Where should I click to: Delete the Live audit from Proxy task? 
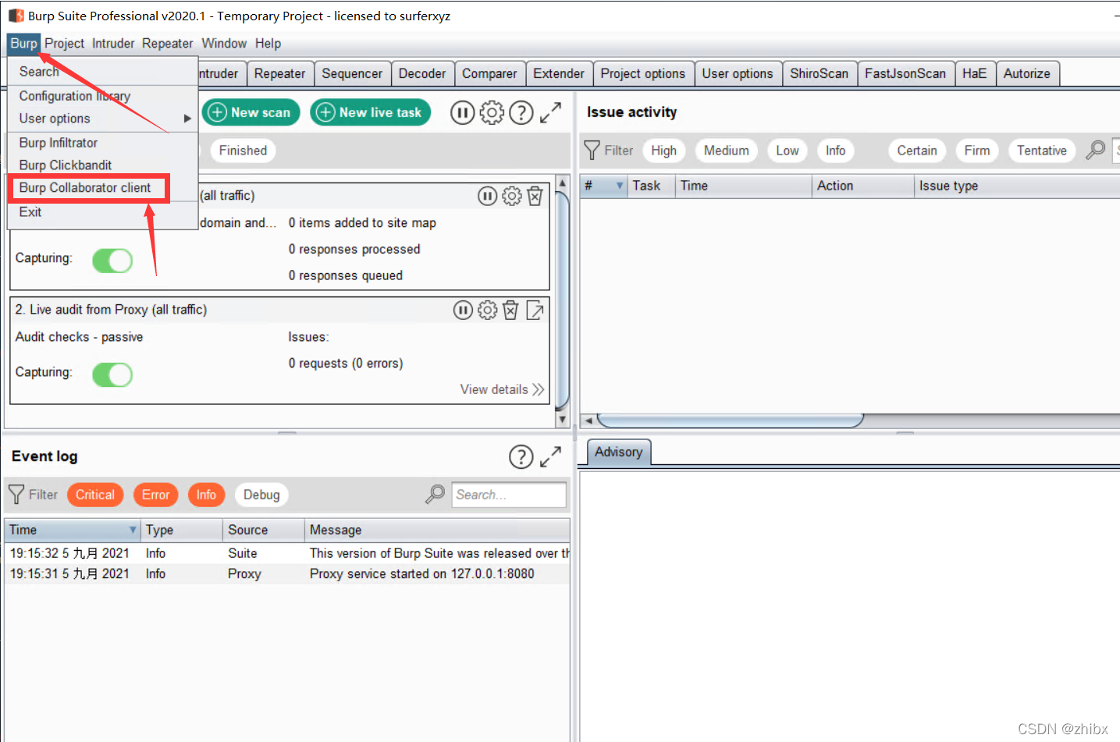pos(510,311)
